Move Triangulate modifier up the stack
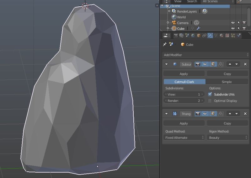This screenshot has height=178, width=251. 230,114
